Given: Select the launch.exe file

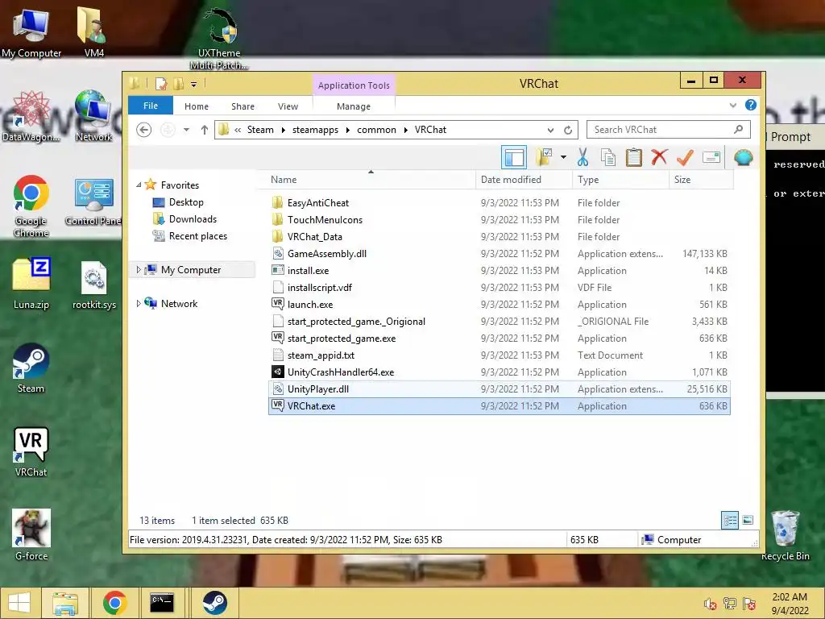Looking at the screenshot, I should click(500, 304).
